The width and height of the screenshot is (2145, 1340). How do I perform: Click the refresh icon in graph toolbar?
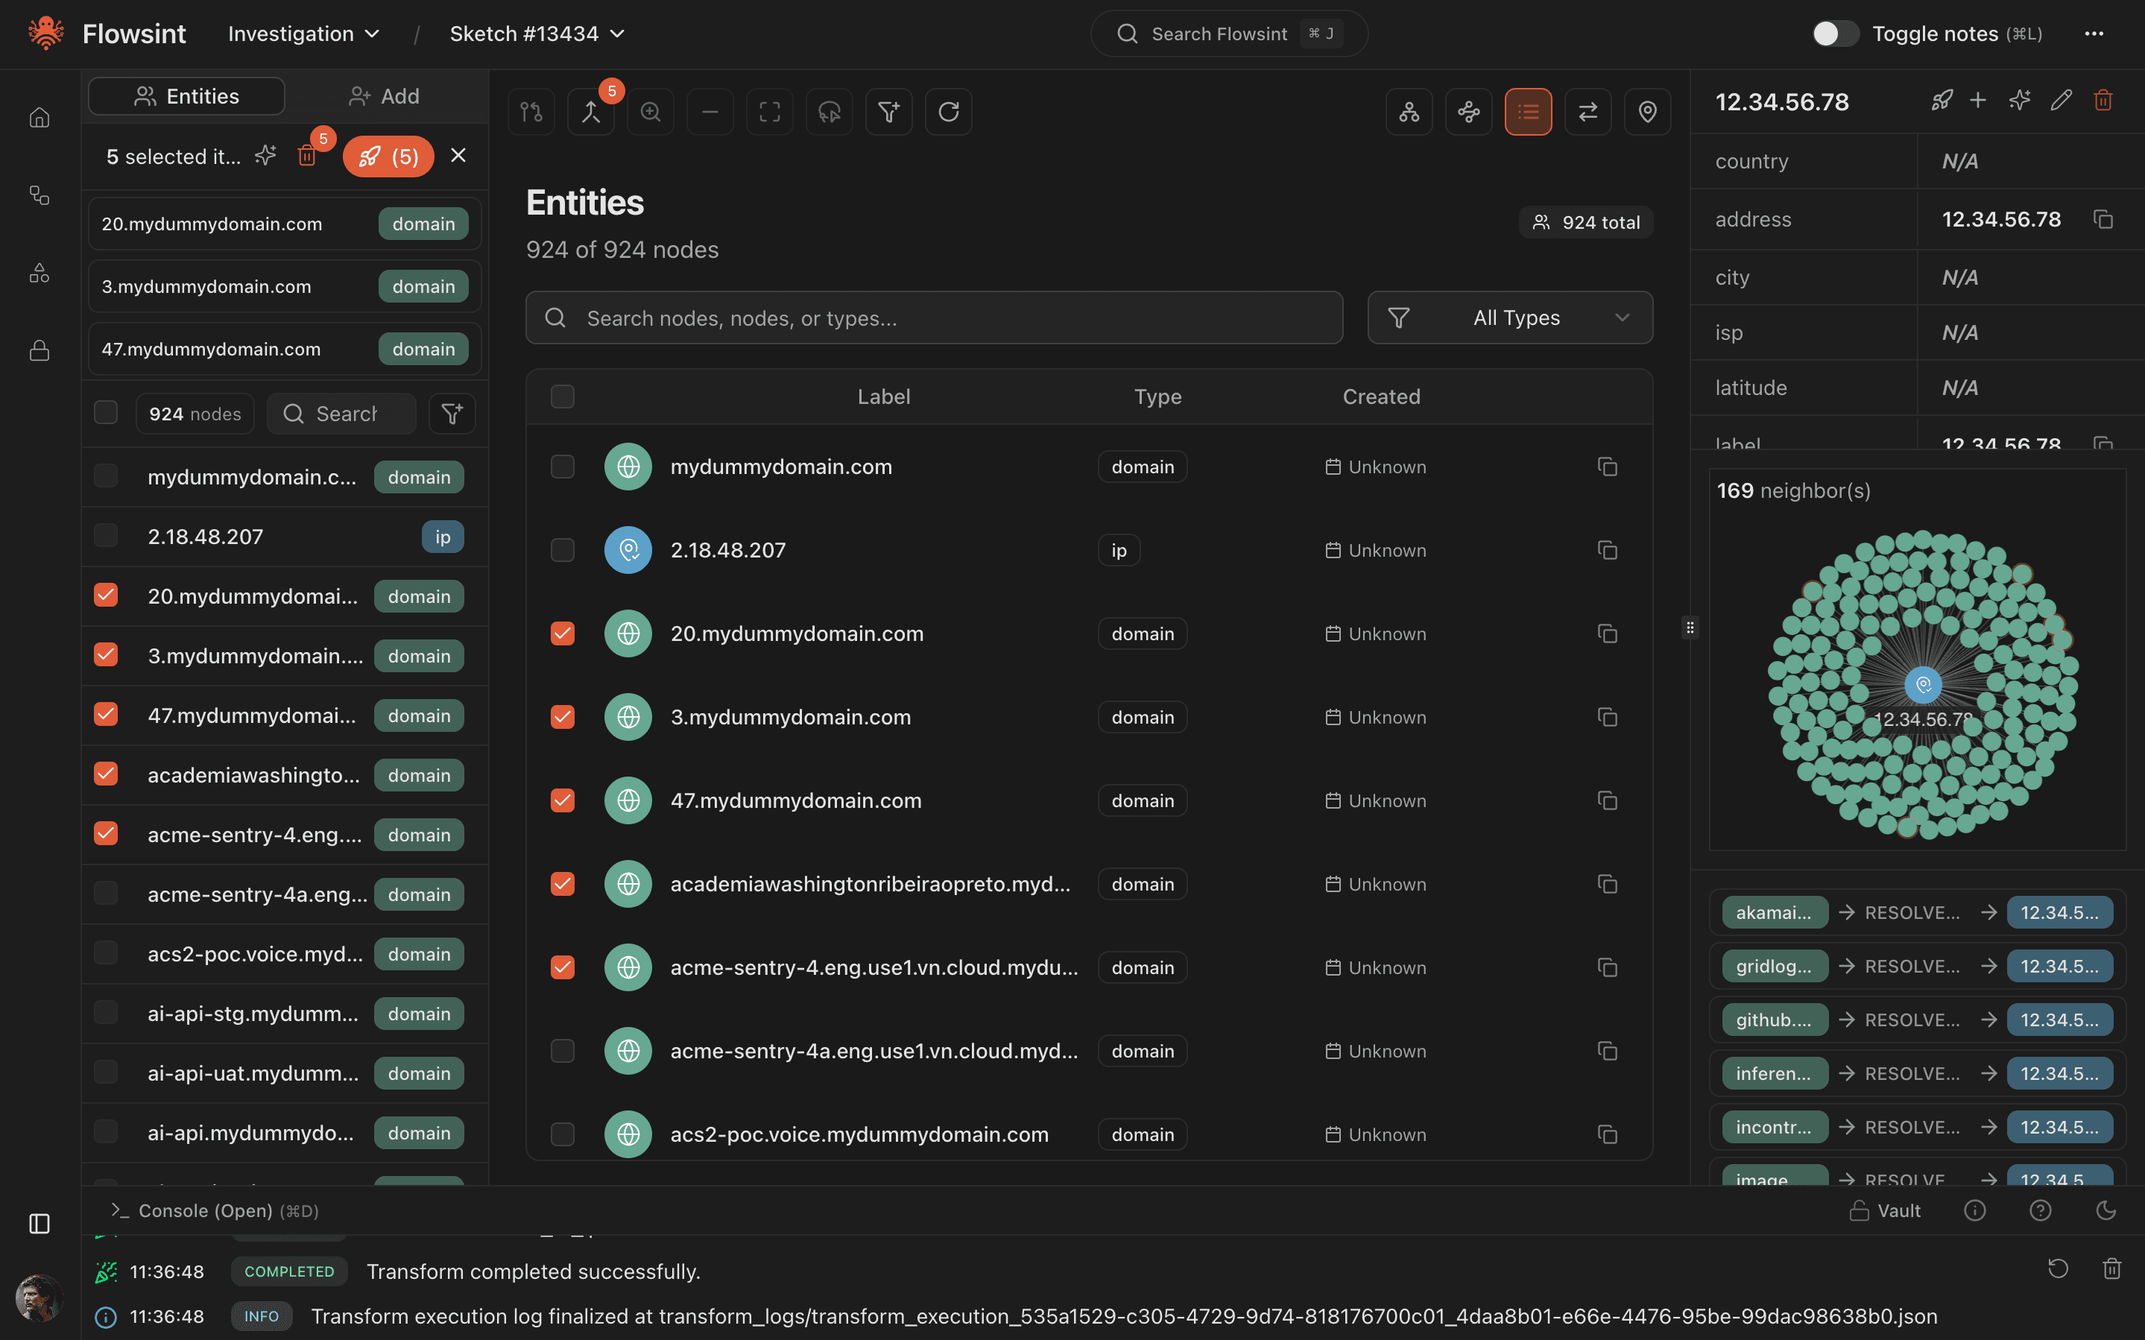click(x=948, y=112)
